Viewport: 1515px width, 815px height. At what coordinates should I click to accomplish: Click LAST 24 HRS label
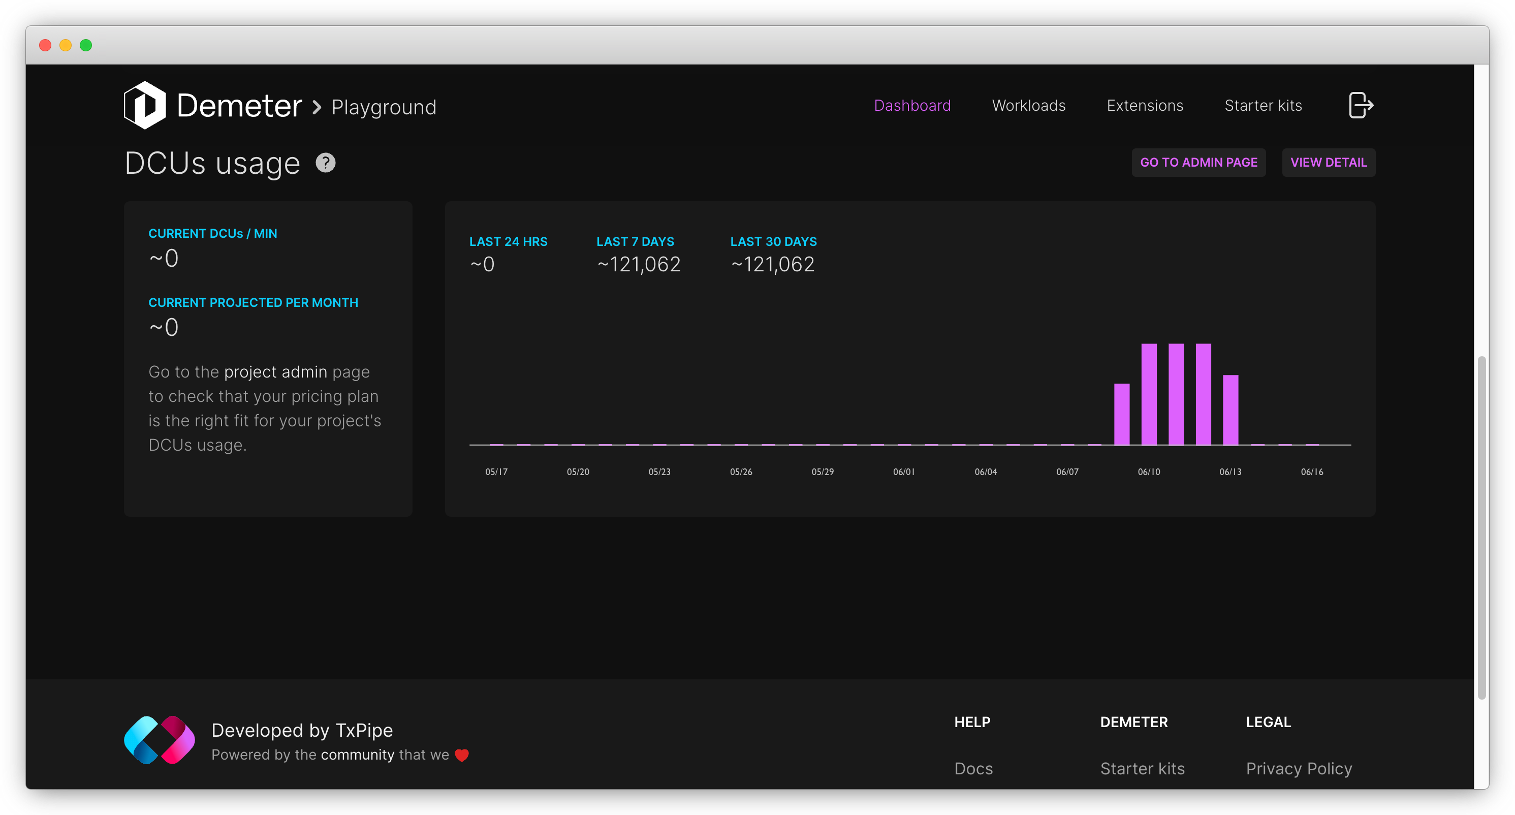pos(508,242)
